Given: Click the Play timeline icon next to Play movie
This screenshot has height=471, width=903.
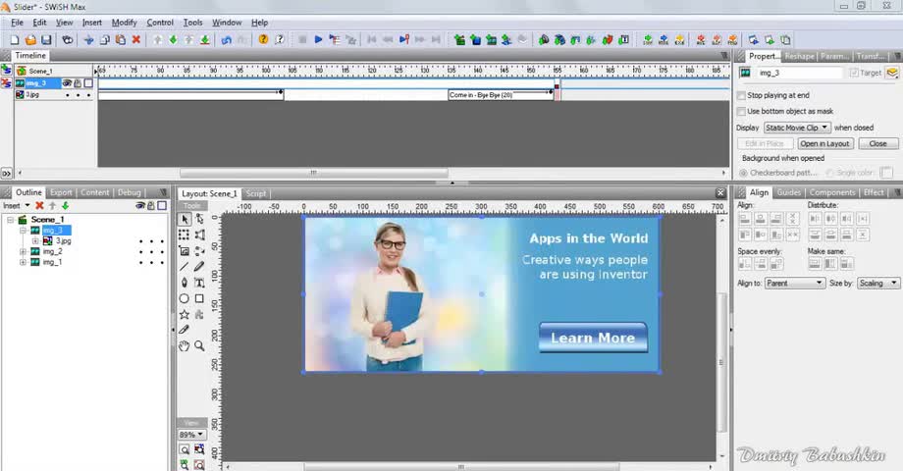Looking at the screenshot, I should click(334, 39).
